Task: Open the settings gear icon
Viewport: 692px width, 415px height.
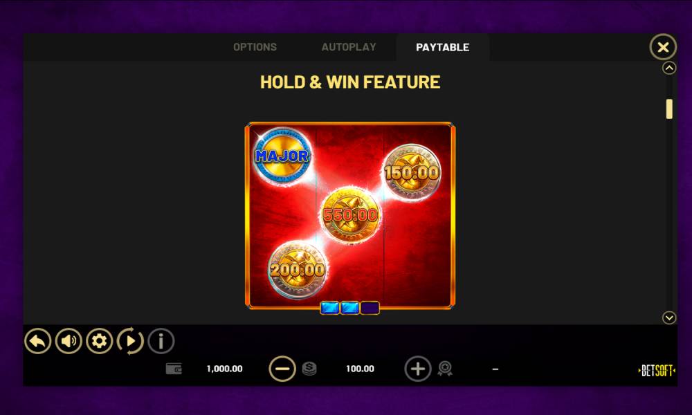Action: 99,341
